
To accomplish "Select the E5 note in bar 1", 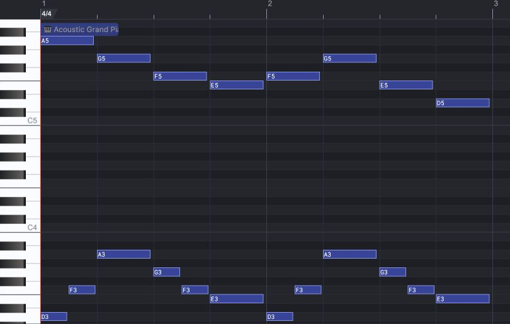I will coord(237,85).
